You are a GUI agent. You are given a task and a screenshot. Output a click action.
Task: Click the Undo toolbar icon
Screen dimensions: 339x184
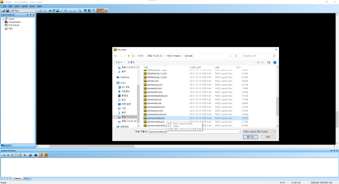pos(71,11)
